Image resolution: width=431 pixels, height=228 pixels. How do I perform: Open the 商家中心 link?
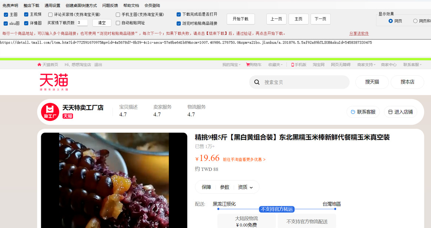tap(389, 65)
